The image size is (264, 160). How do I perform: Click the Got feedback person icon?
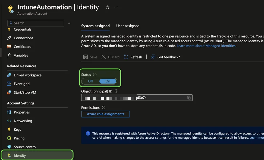pos(153,57)
